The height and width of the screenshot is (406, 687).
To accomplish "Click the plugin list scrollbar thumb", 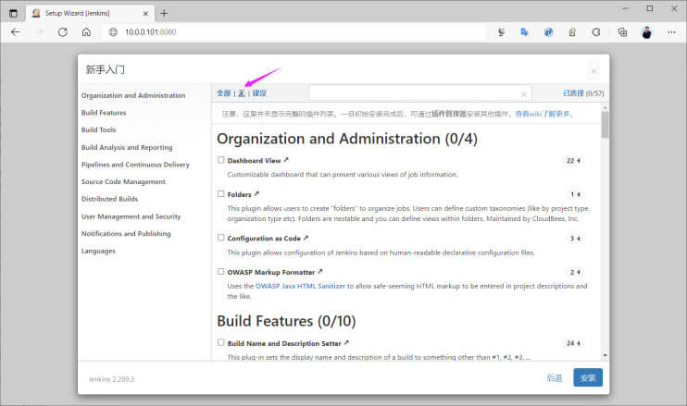I will click(x=606, y=124).
